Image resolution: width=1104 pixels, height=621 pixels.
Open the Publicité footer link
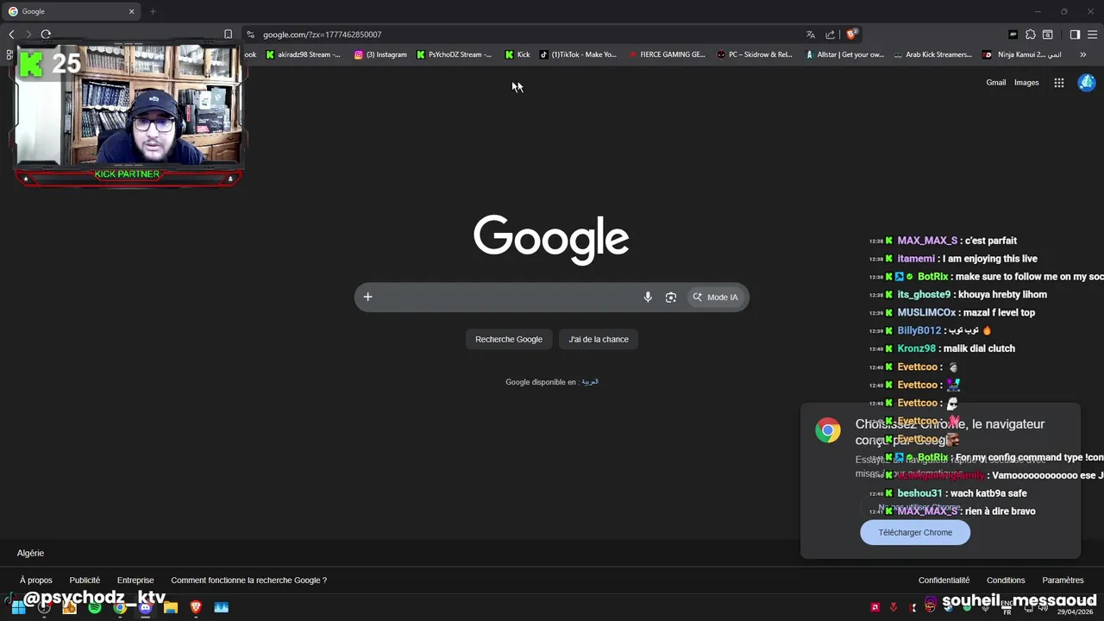[x=85, y=580]
